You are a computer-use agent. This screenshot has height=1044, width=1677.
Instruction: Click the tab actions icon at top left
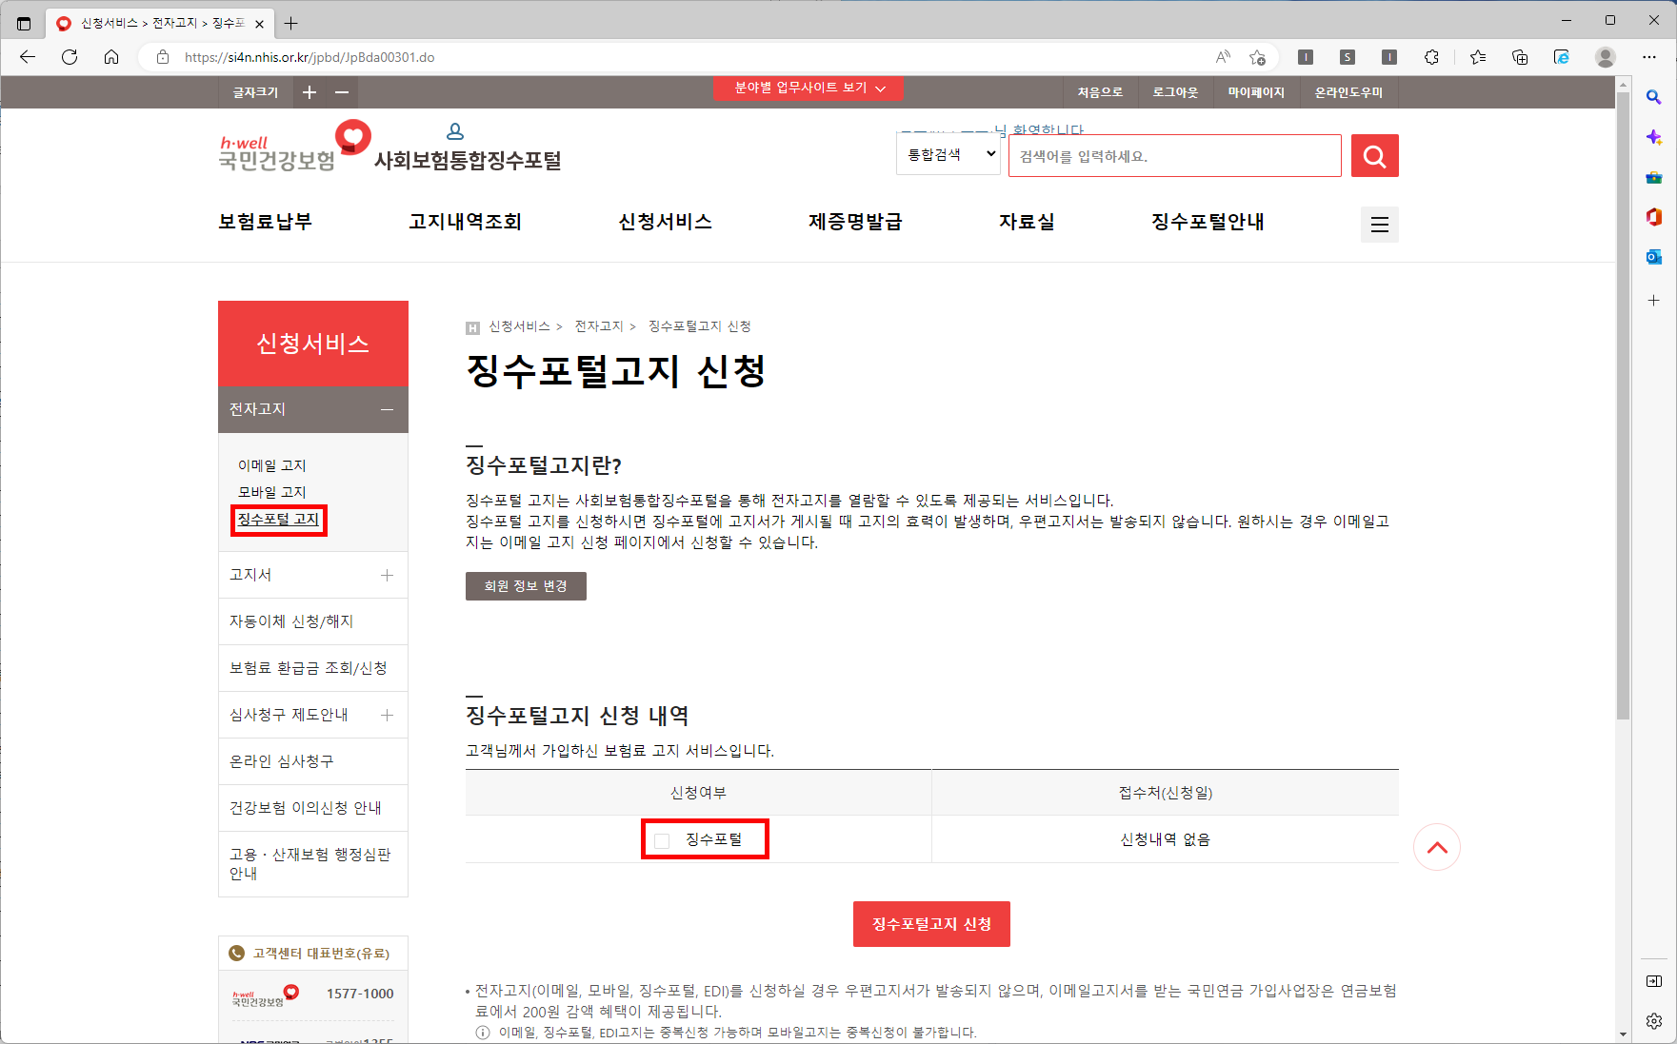pos(24,23)
